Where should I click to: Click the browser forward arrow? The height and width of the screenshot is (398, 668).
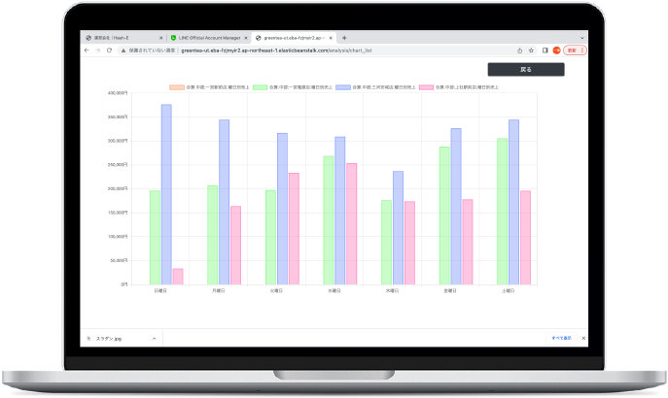point(97,50)
